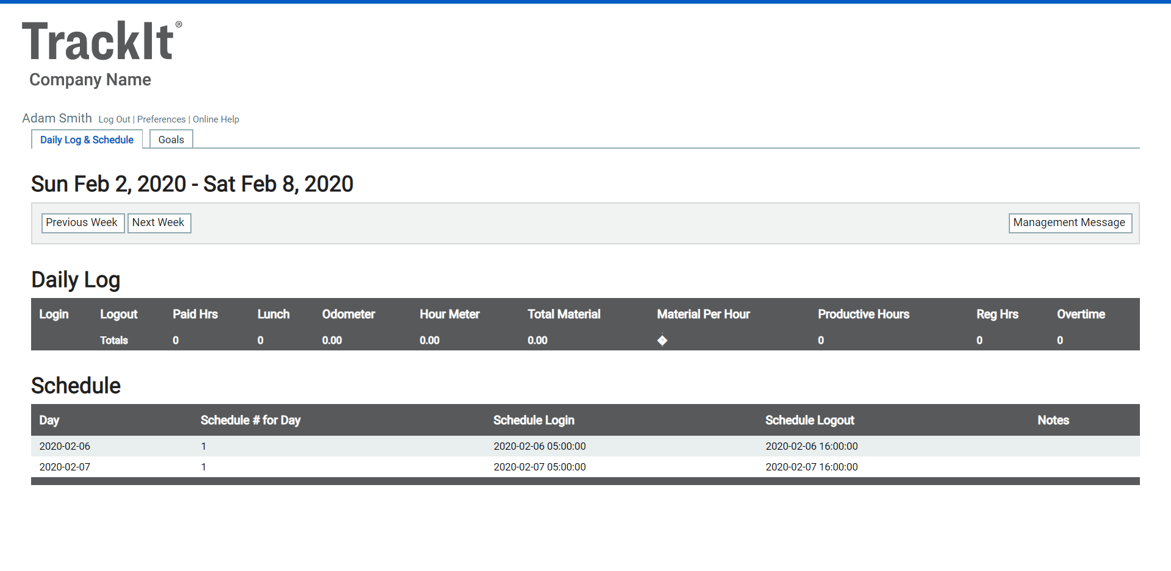Open the Management Message button
The width and height of the screenshot is (1171, 571).
point(1070,223)
